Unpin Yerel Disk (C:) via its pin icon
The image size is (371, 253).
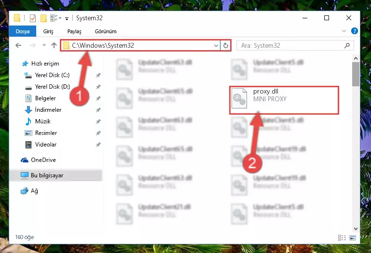point(98,75)
